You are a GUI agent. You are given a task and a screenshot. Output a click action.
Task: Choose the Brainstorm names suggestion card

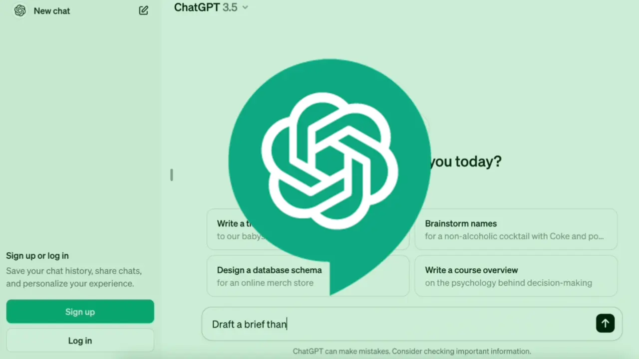click(516, 230)
